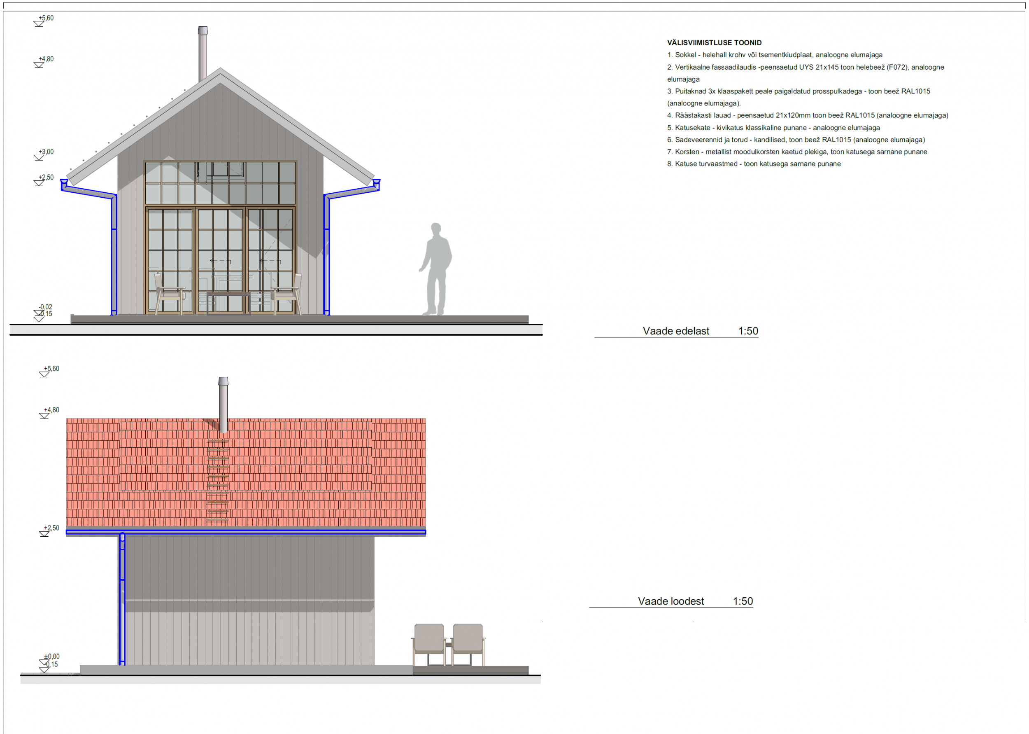This screenshot has height=734, width=1029.
Task: Click the "Vaade edelast" view title
Action: coord(676,331)
